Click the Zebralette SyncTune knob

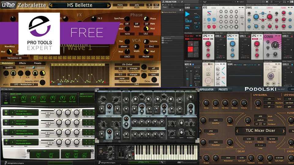[x=127, y=19]
